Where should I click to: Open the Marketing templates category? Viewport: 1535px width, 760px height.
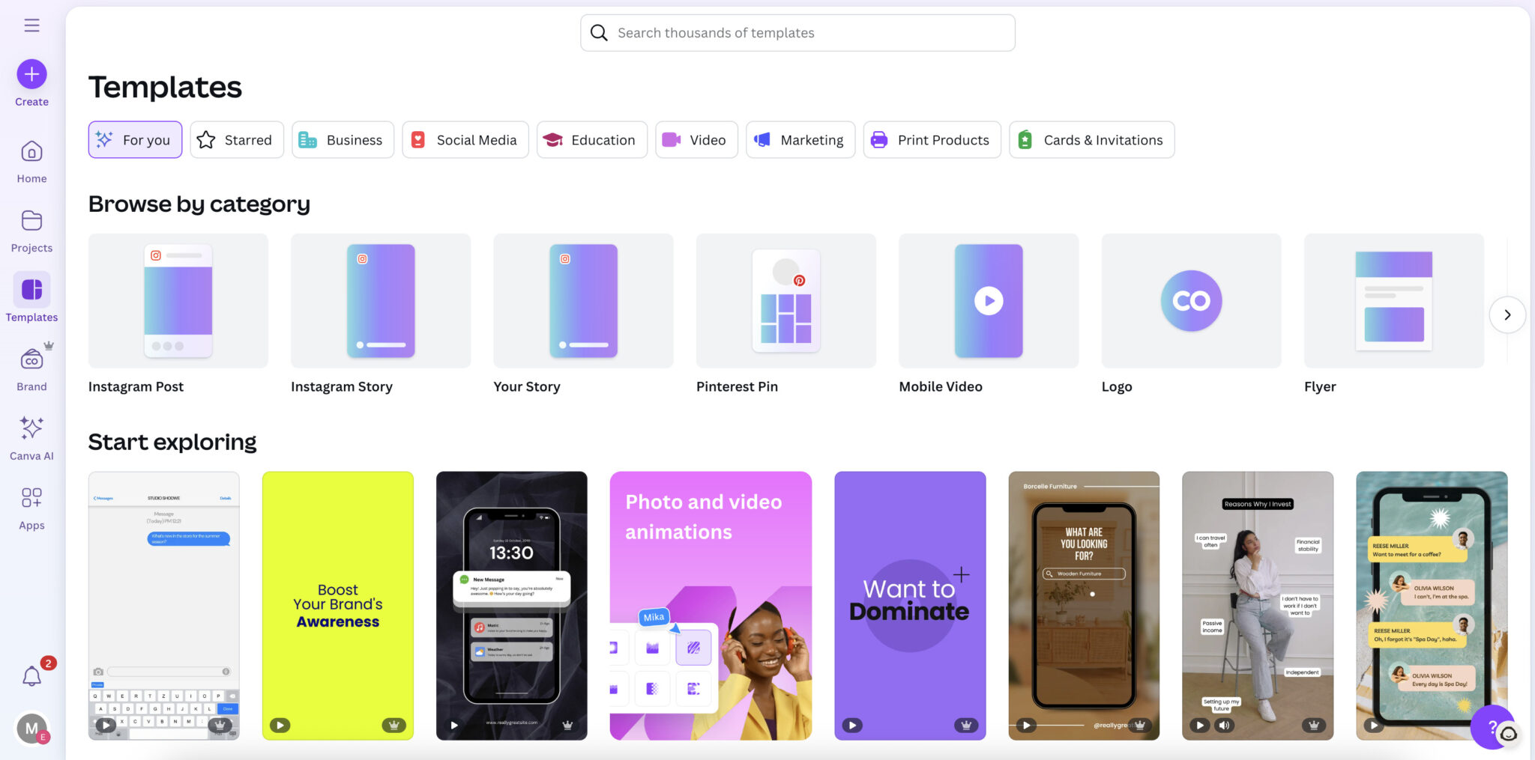[800, 140]
